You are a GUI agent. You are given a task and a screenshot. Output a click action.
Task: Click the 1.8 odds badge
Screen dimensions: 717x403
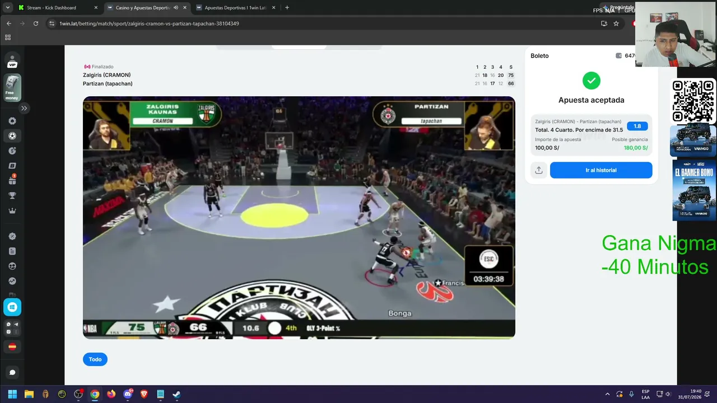coord(637,126)
